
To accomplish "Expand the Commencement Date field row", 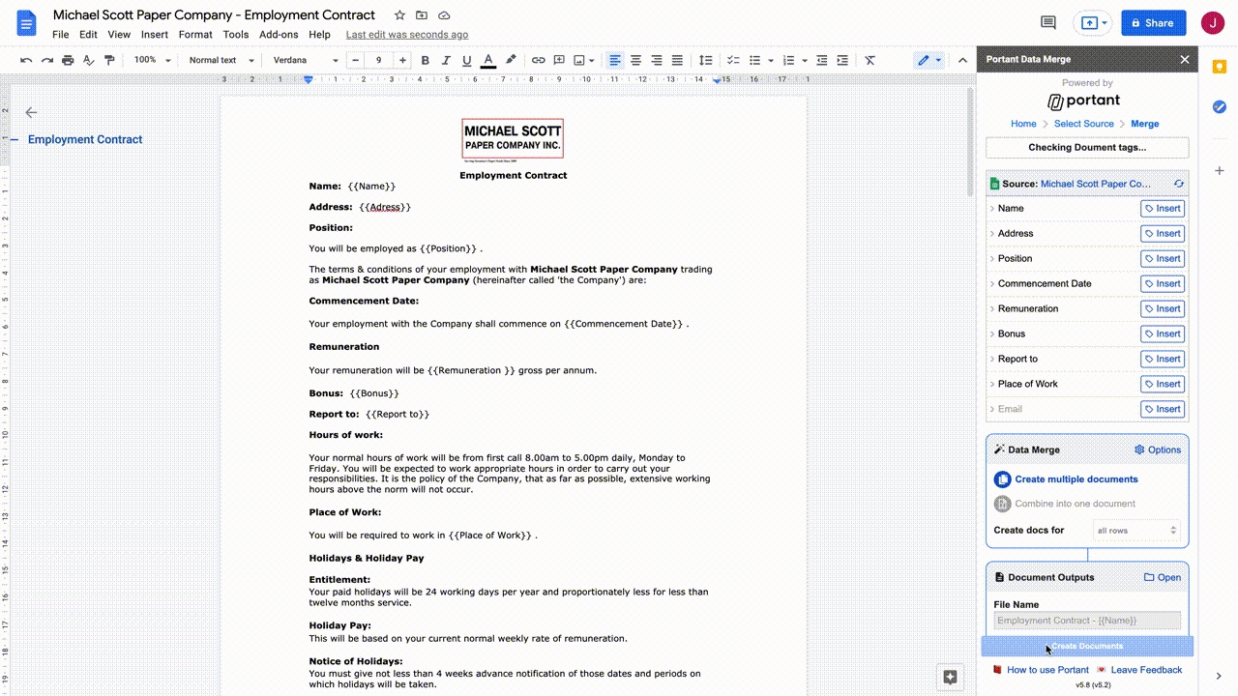I will click(x=992, y=284).
